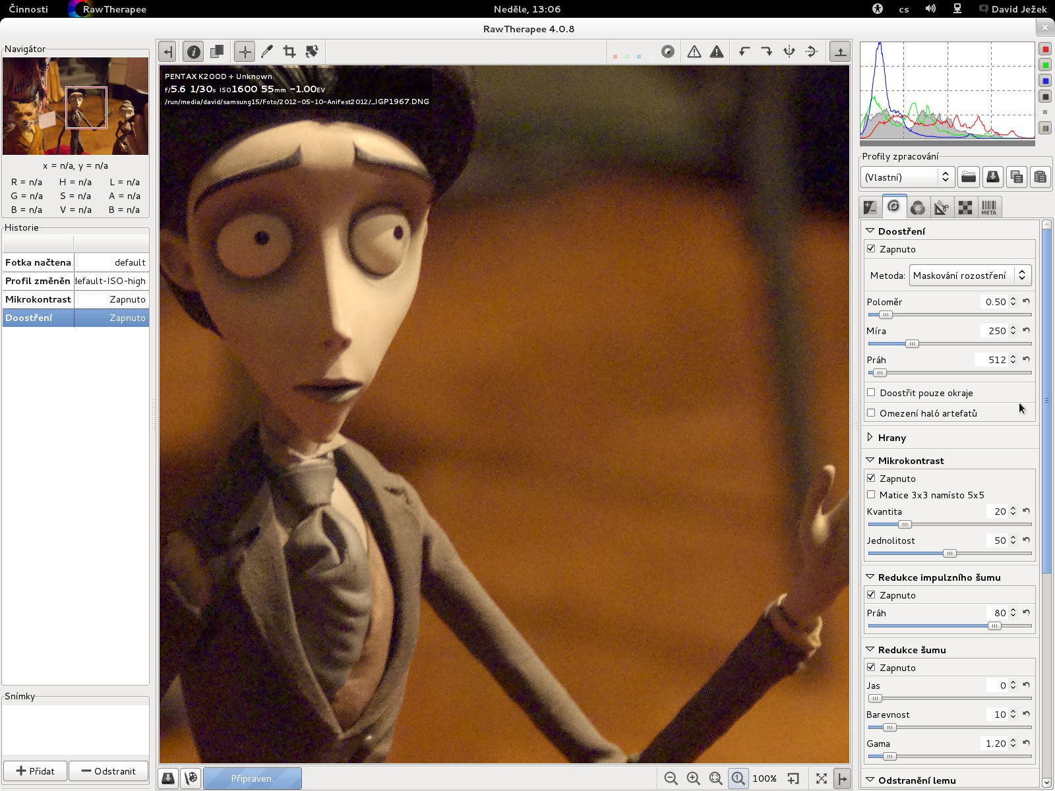Hide the right panel with bottom toggle

pos(842,778)
